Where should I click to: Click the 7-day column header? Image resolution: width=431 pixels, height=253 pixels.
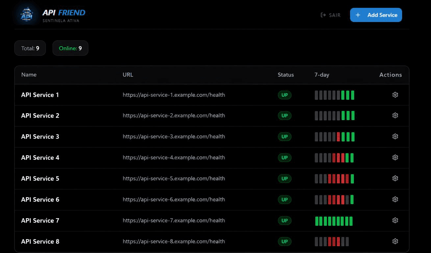click(322, 74)
